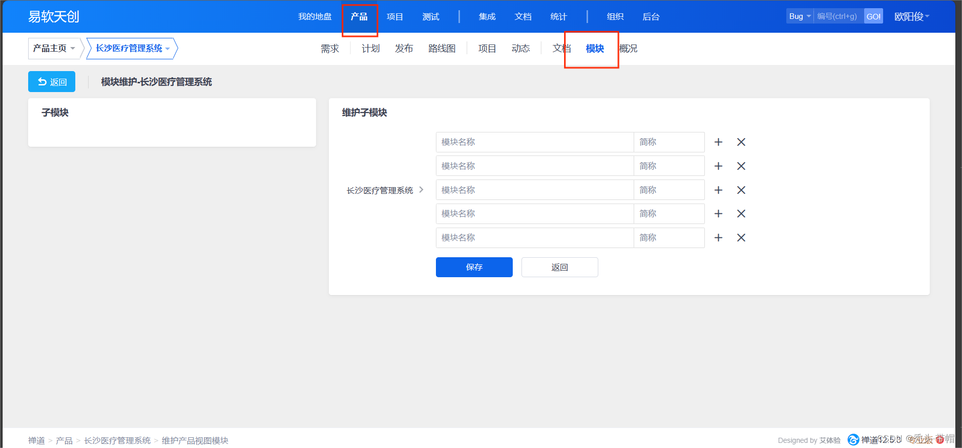Click the blue 保存 button
962x448 pixels.
click(474, 267)
